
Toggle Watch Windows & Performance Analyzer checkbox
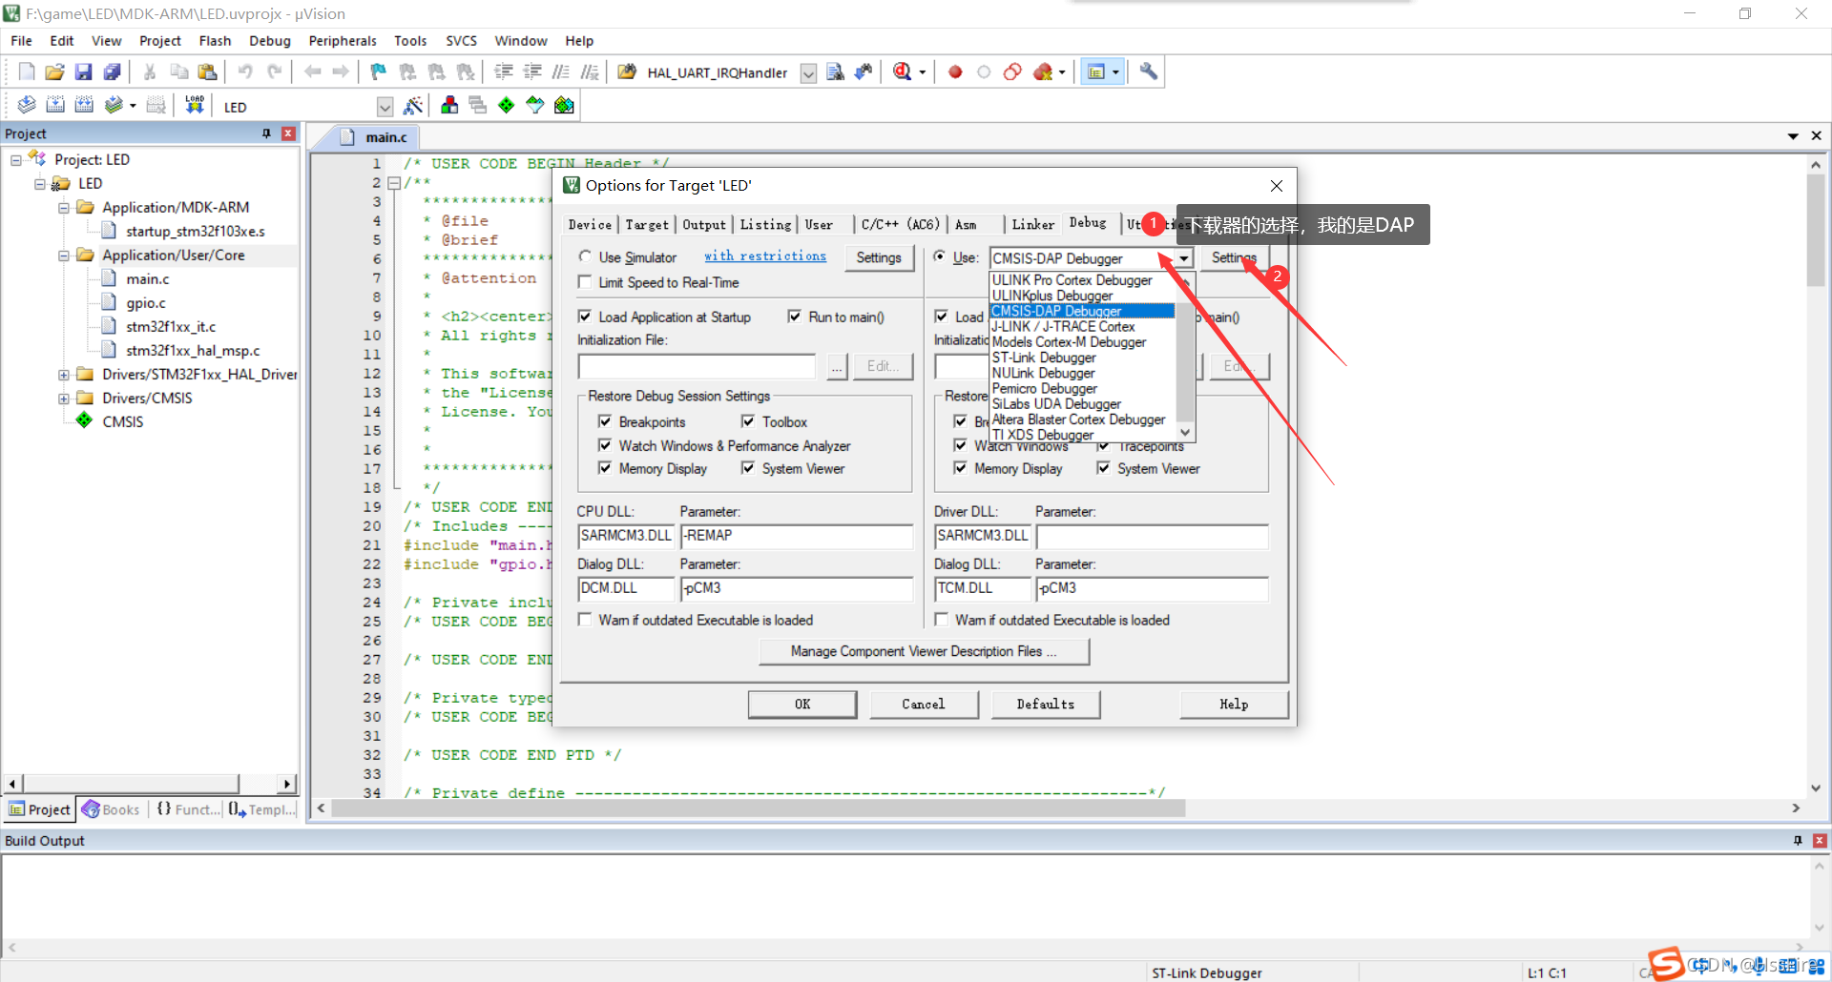[605, 445]
